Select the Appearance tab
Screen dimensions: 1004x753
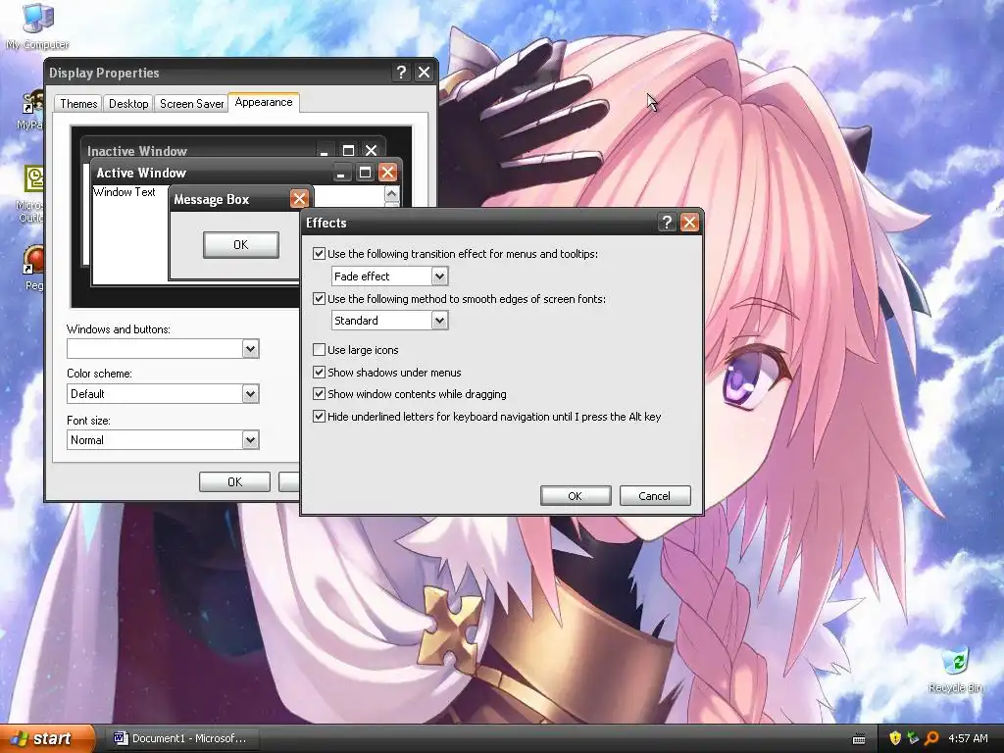(263, 102)
